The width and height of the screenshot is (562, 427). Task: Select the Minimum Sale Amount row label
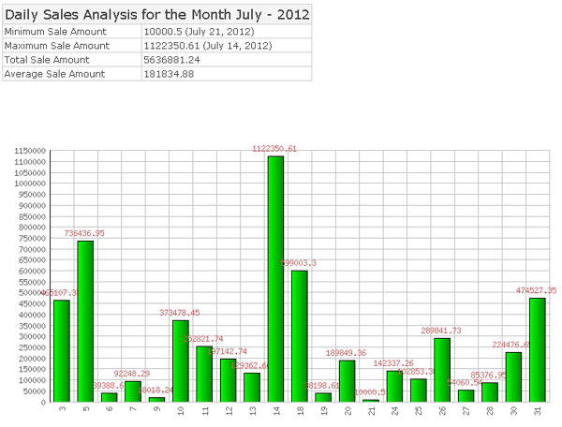68,31
